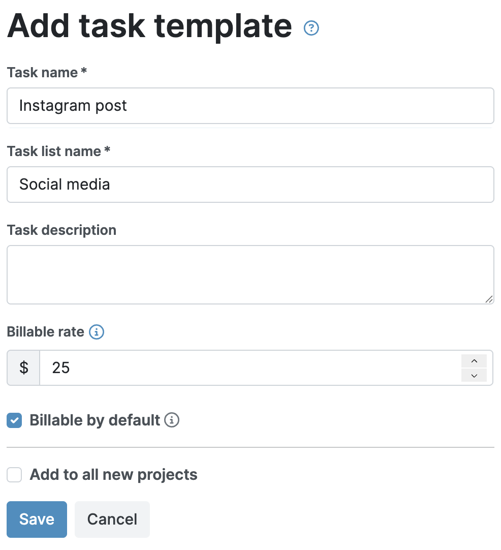Decrease billable rate with down arrow
Image resolution: width=501 pixels, height=550 pixels.
click(x=474, y=375)
